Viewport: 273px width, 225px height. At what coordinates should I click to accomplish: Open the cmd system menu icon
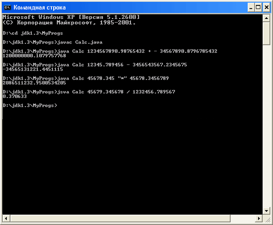7,7
